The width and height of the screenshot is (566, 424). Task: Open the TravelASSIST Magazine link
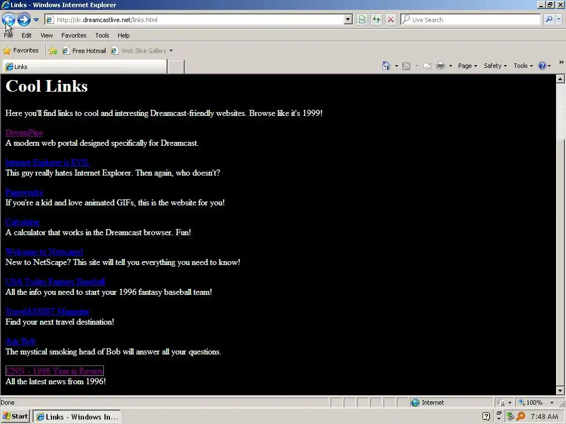click(x=48, y=311)
